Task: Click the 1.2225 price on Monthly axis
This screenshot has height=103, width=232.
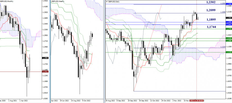Action: point(45,52)
